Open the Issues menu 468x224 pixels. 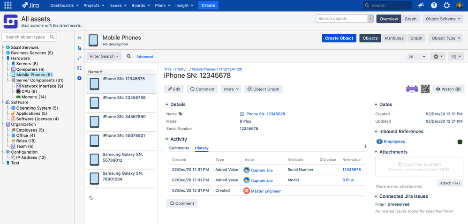(118, 5)
